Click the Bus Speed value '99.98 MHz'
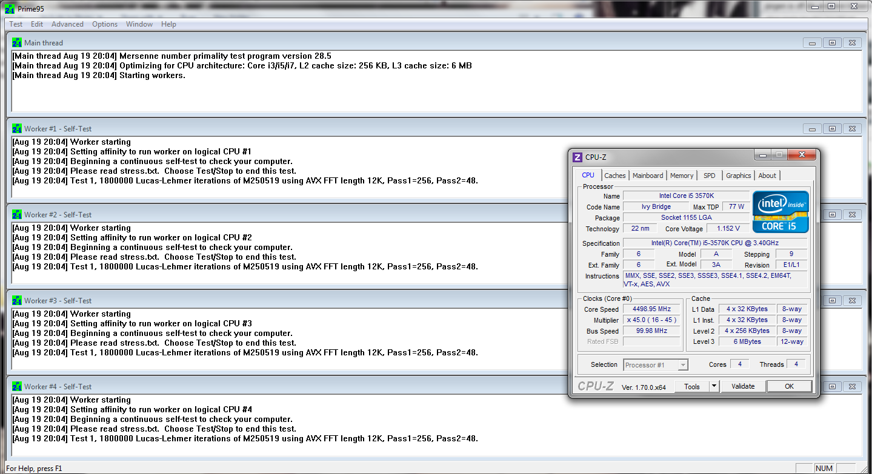872x474 pixels. (x=651, y=331)
